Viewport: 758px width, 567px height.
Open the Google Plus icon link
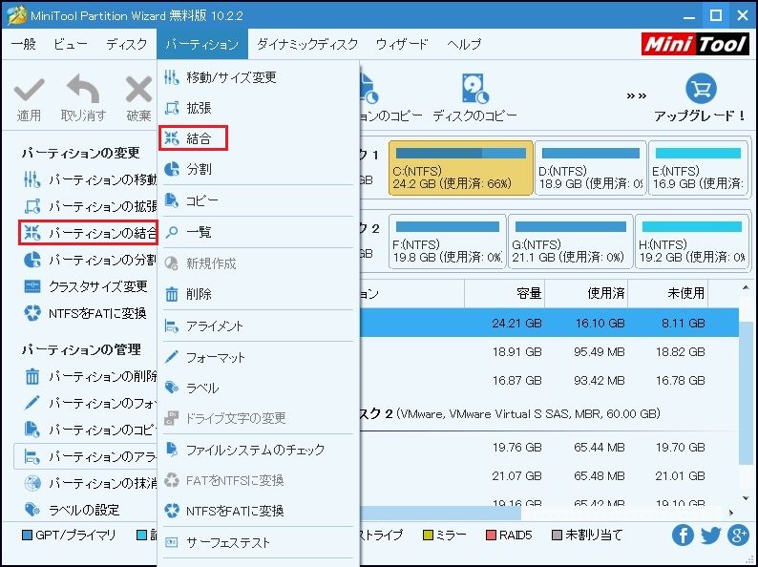[738, 535]
